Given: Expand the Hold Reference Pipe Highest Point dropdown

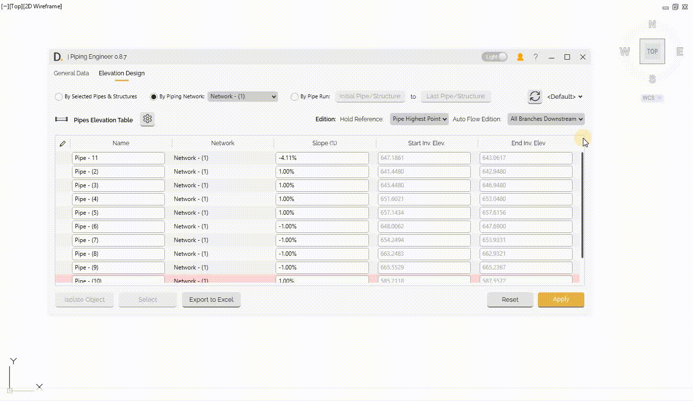Looking at the screenshot, I should pyautogui.click(x=419, y=119).
